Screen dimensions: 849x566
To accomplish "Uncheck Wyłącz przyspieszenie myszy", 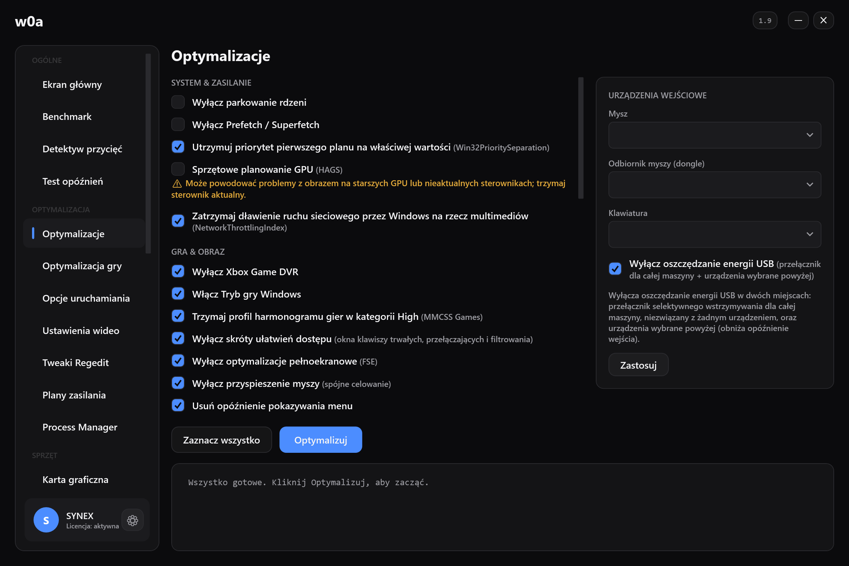I will (178, 383).
